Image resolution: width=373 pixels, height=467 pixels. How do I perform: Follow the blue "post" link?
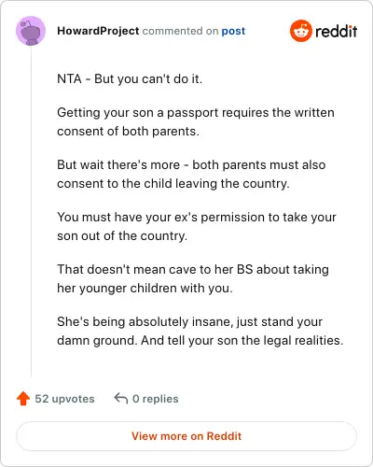233,31
